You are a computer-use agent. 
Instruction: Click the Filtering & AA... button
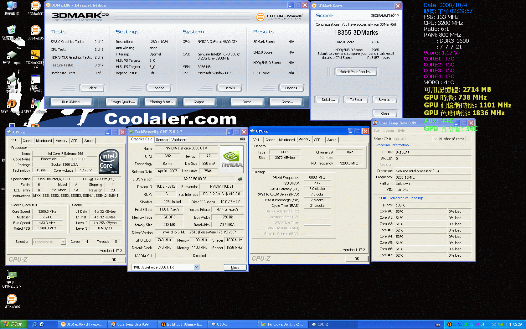coord(161,102)
